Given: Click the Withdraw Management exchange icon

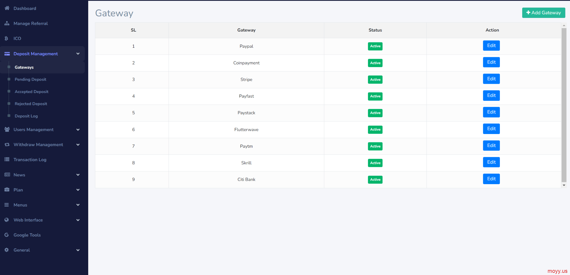Looking at the screenshot, I should 7,145.
